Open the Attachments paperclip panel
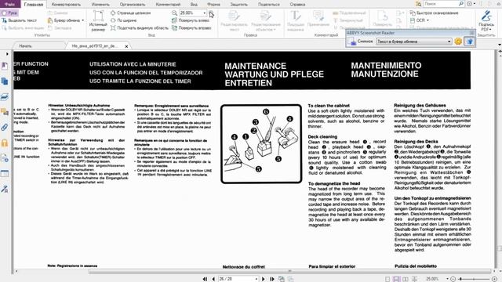Viewport: 502px width, 282px height. pyautogui.click(x=5, y=127)
